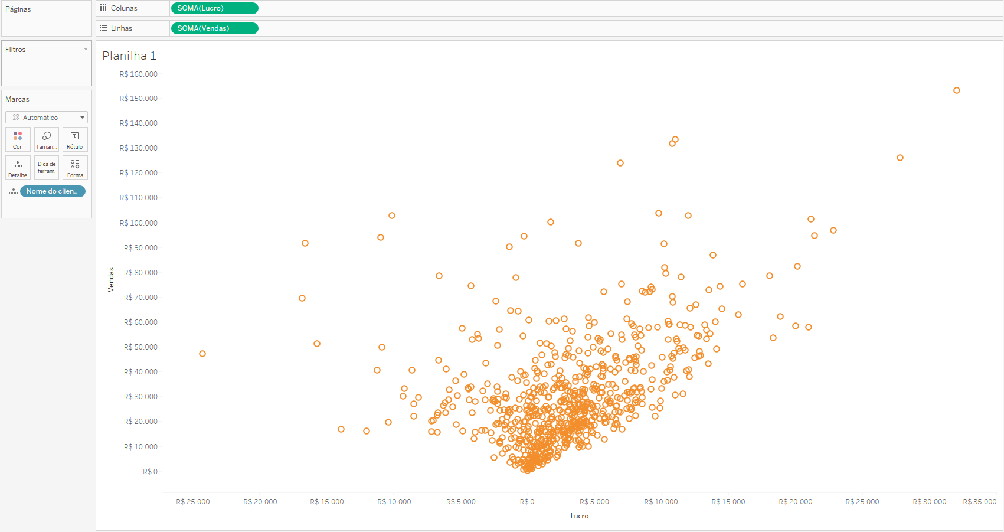Open the Forma shape marks card
Viewport: 1004px width, 532px height.
75,168
